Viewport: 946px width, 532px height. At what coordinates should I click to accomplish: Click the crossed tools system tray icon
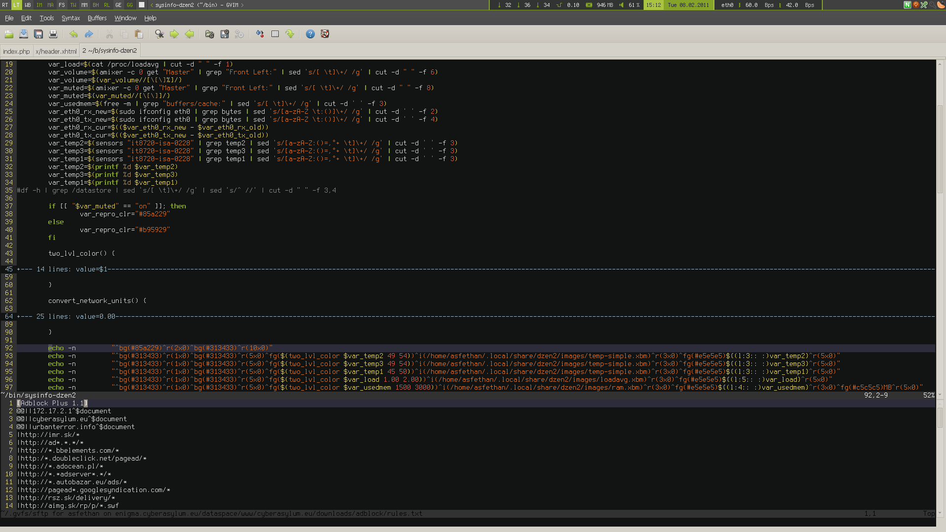pyautogui.click(x=924, y=5)
